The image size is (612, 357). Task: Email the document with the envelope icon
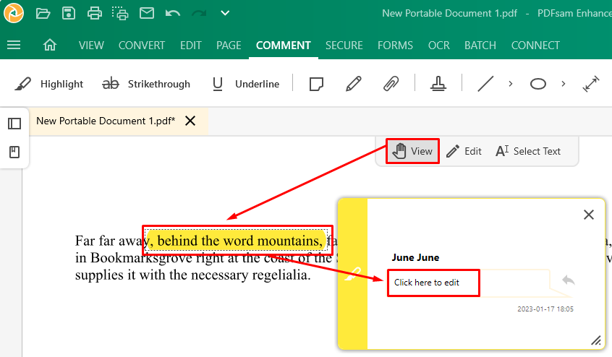pyautogui.click(x=147, y=13)
